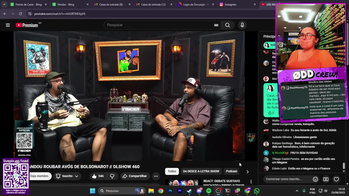Click the Windows taskbar Pesquisar search box
Screen dimensions: 349x196
(122, 191)
